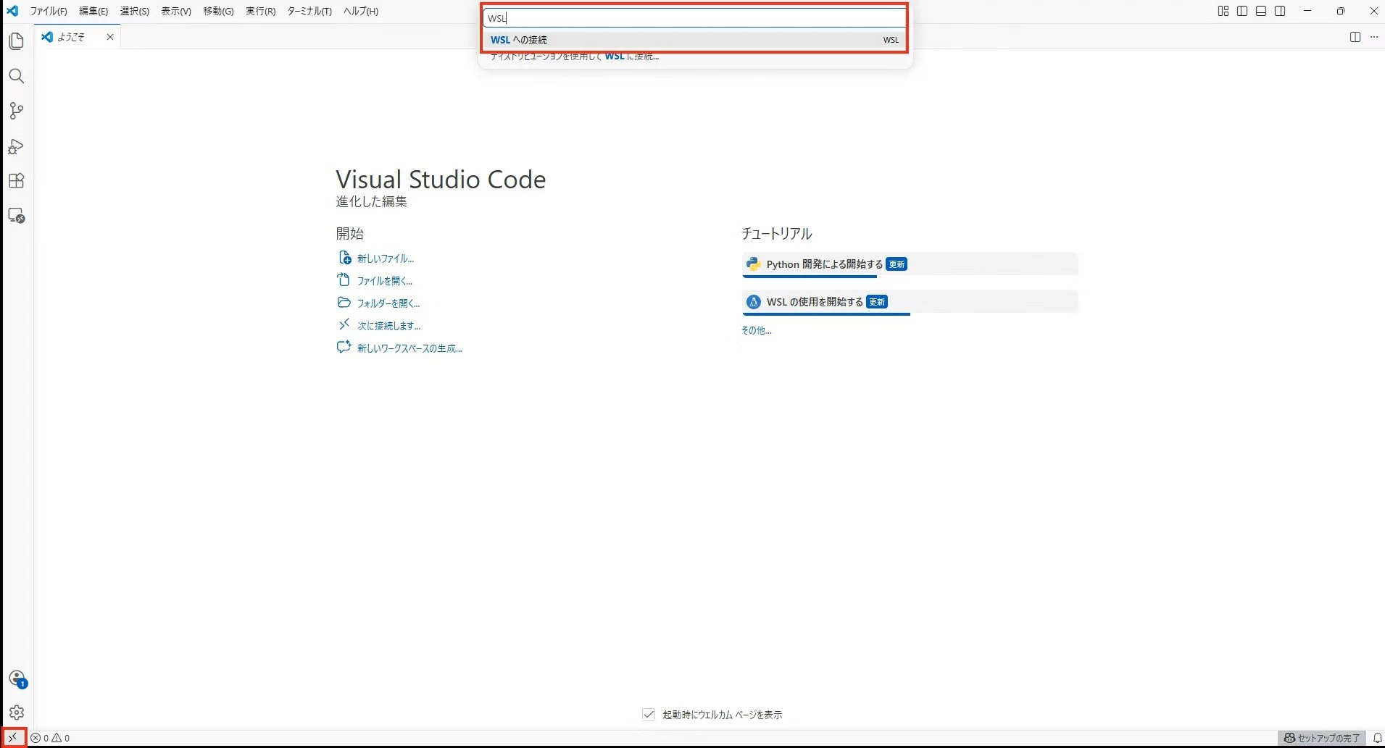
Task: Uncheck 起動時にウェルカム ページを表示 checkbox
Action: point(649,715)
